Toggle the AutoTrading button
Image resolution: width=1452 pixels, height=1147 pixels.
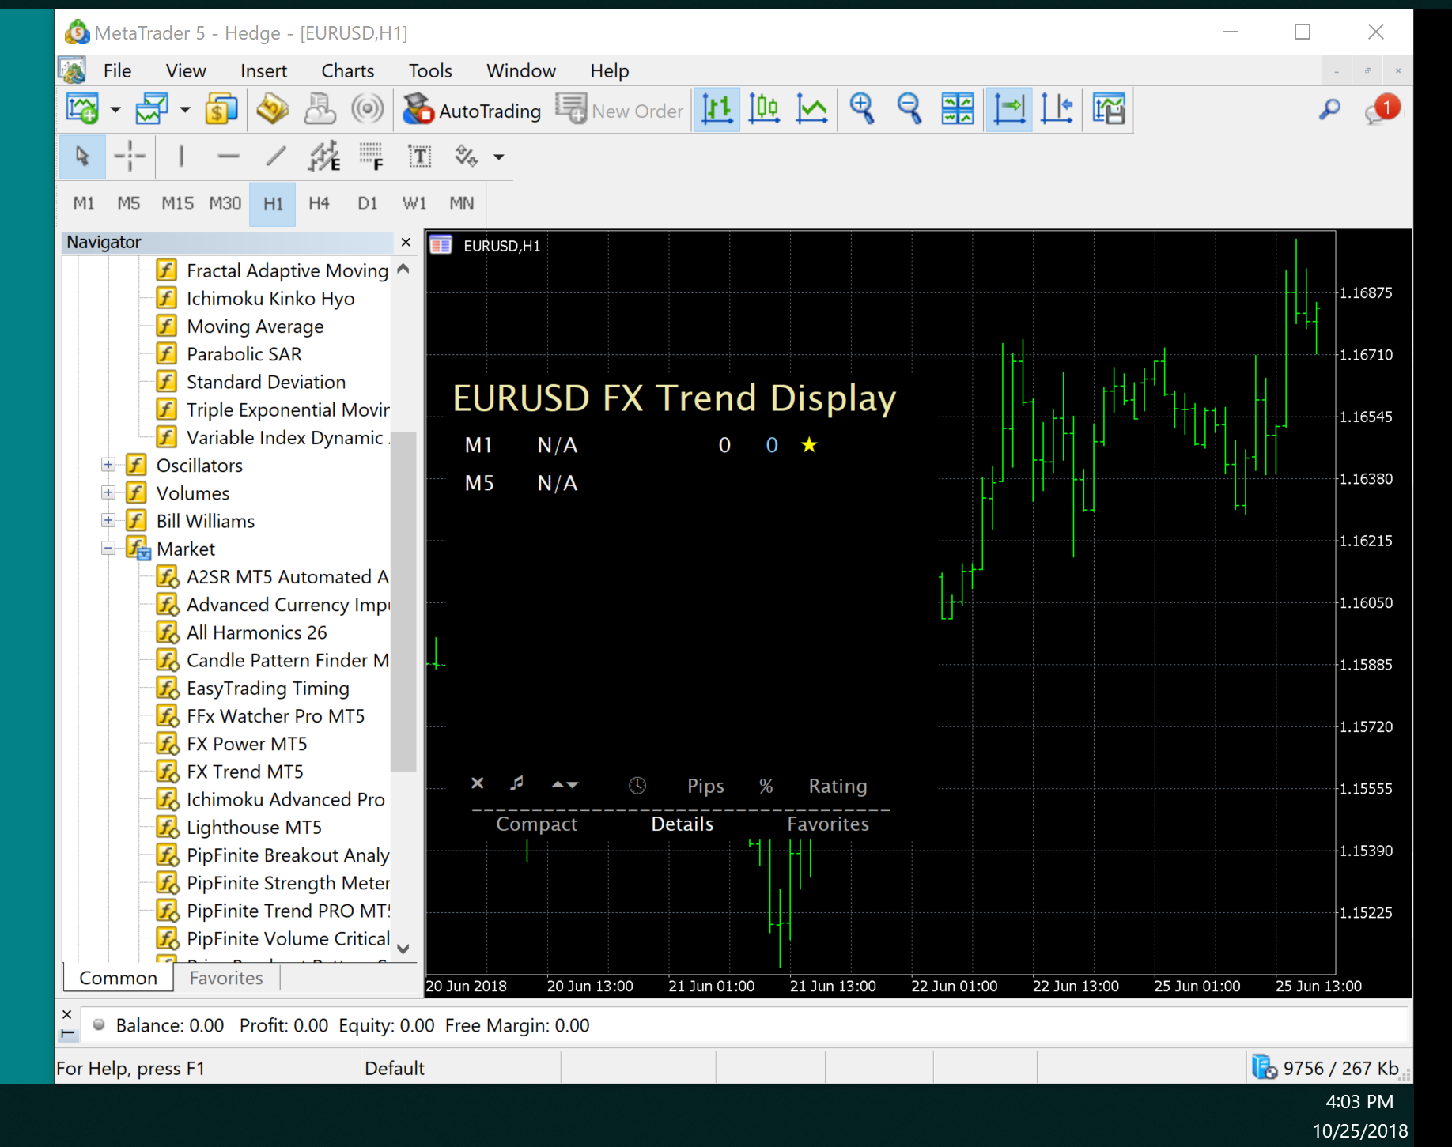tap(472, 111)
